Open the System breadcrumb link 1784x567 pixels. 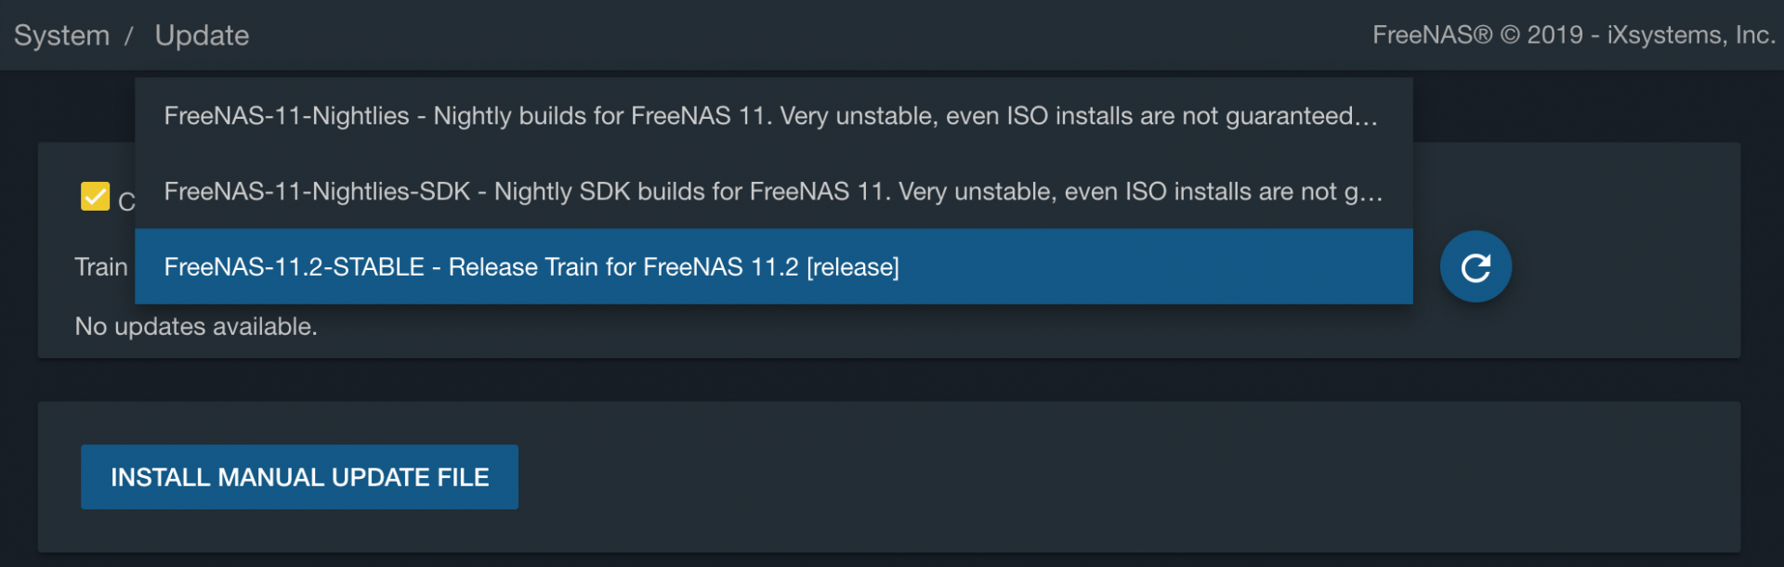61,35
